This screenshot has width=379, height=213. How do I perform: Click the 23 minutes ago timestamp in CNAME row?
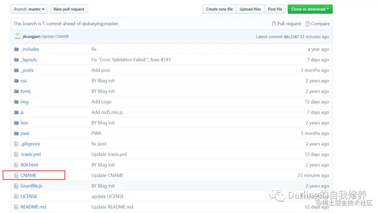(313, 175)
